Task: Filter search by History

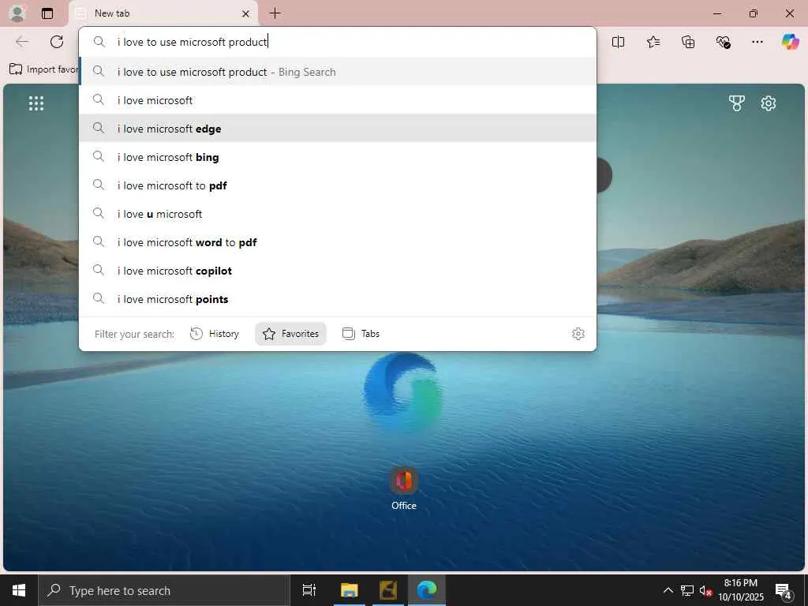Action: pos(215,334)
